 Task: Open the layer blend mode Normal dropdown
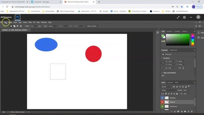169,90
